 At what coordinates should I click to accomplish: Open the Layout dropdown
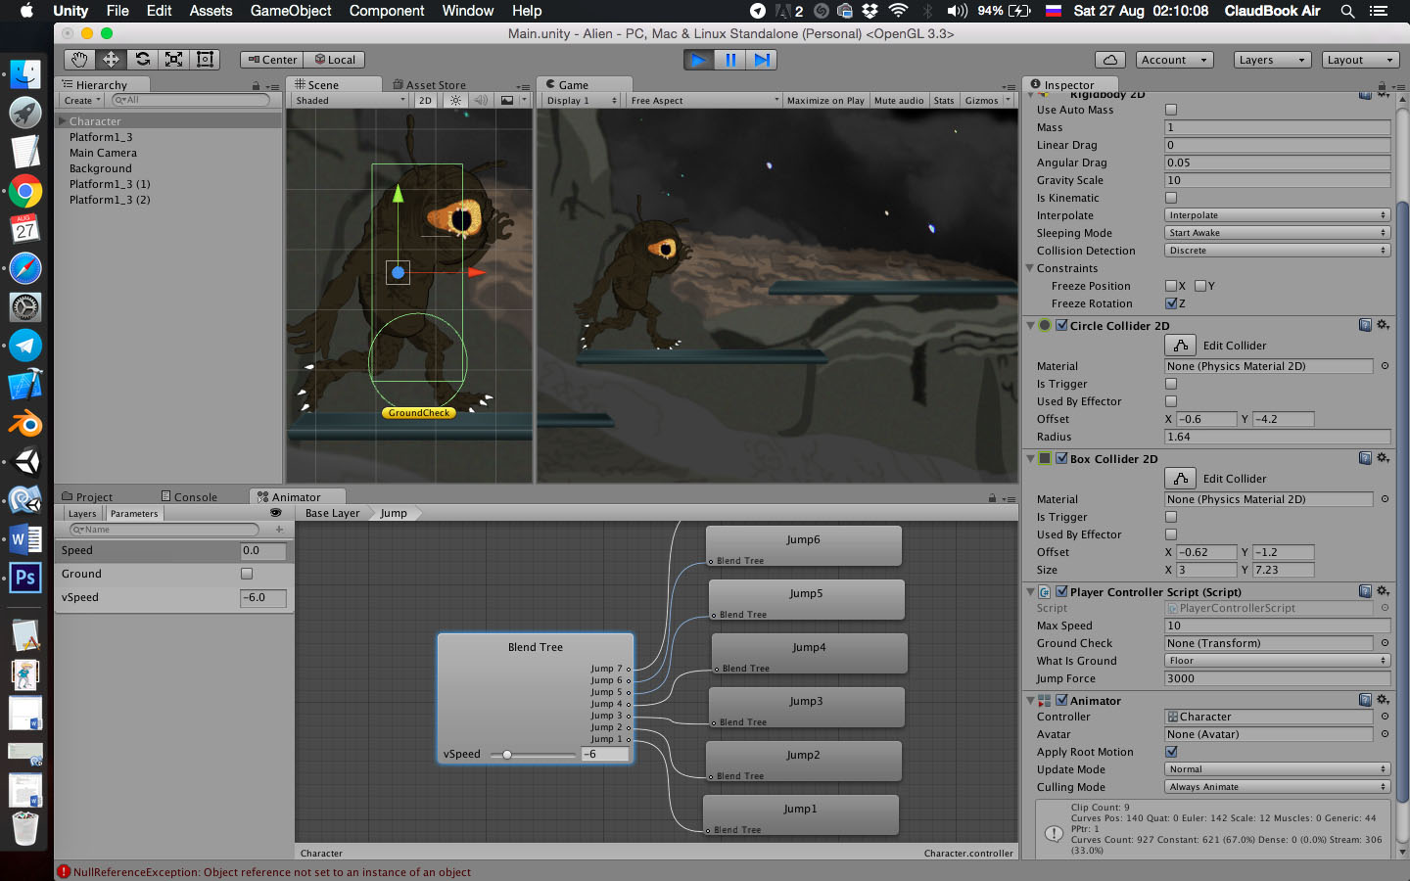pos(1360,60)
